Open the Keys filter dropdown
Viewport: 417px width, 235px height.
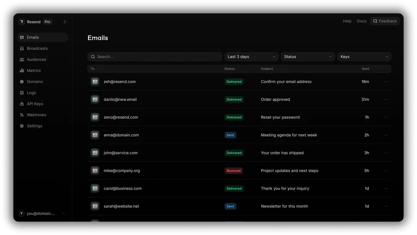click(364, 56)
